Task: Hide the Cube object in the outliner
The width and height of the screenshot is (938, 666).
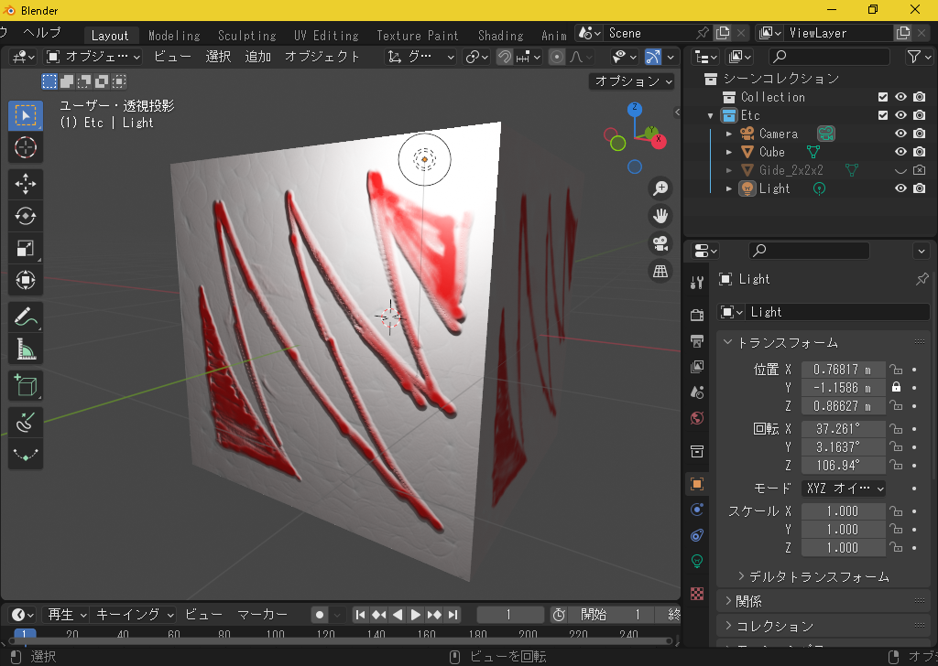Action: tap(901, 151)
